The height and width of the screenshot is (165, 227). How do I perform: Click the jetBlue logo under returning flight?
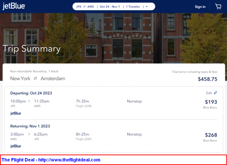[16, 146]
